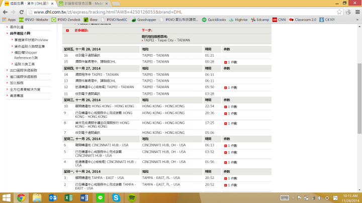Open the Highrise bookmark

click(238, 20)
